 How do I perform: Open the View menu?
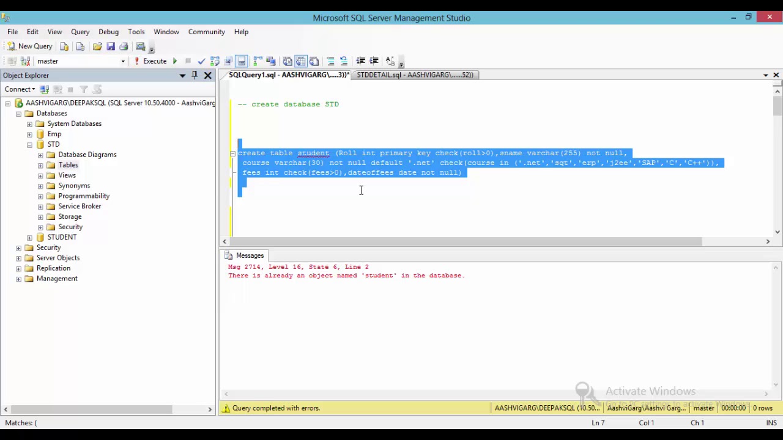[54, 32]
